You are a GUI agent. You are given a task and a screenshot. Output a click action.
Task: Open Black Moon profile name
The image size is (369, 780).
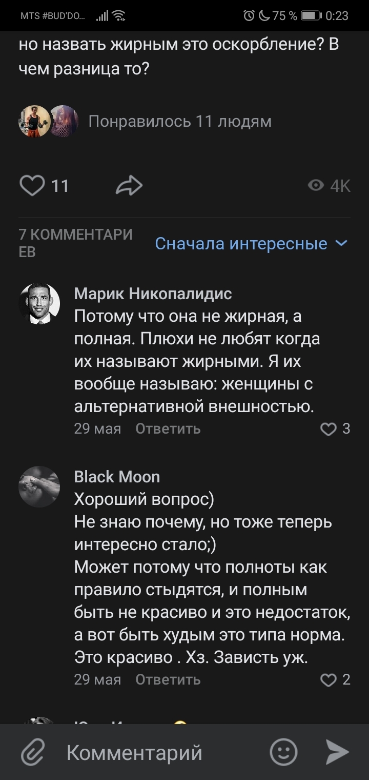pos(117,477)
